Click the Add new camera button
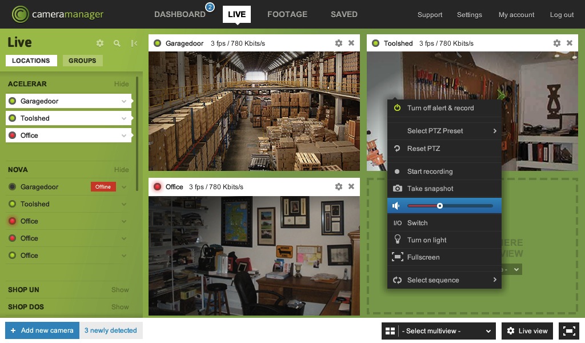The width and height of the screenshot is (585, 343). (42, 330)
